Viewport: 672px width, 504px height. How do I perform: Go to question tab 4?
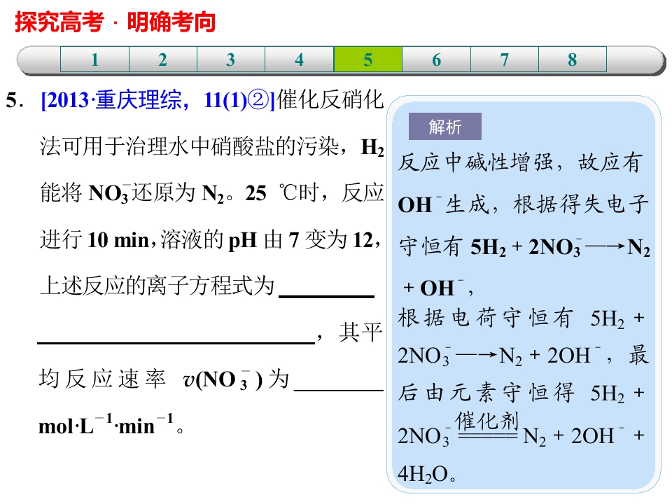[x=299, y=59]
